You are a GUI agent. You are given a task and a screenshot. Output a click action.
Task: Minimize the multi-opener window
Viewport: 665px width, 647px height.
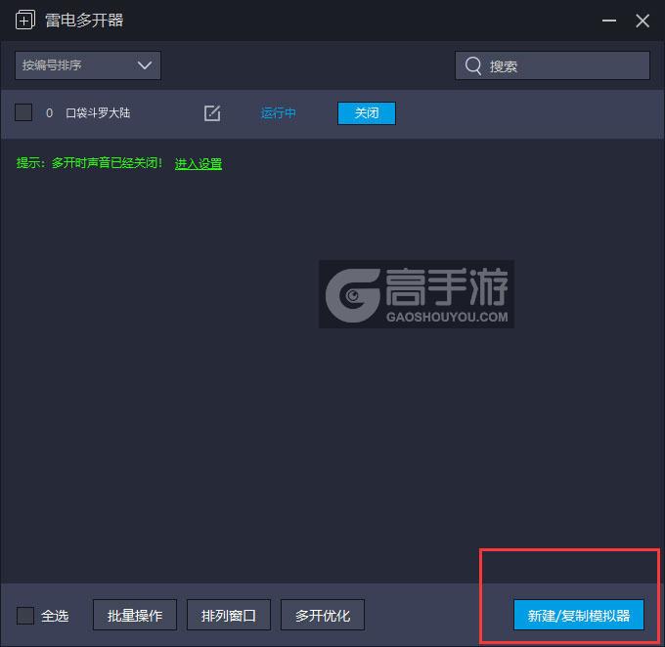pos(609,21)
